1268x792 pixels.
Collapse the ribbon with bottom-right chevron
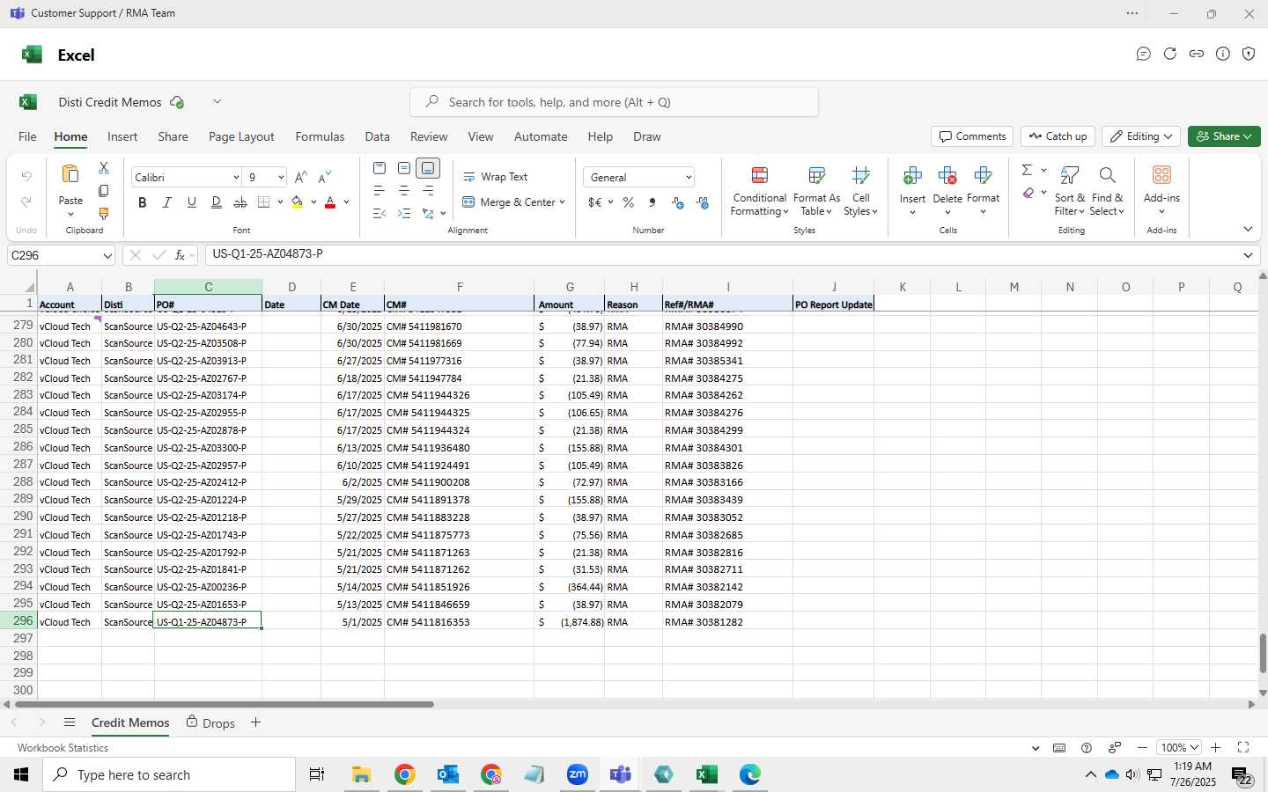click(1248, 229)
